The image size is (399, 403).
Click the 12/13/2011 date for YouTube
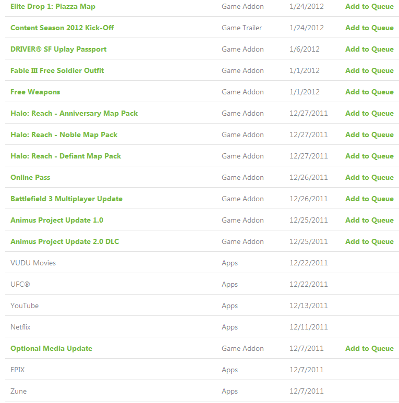[308, 306]
